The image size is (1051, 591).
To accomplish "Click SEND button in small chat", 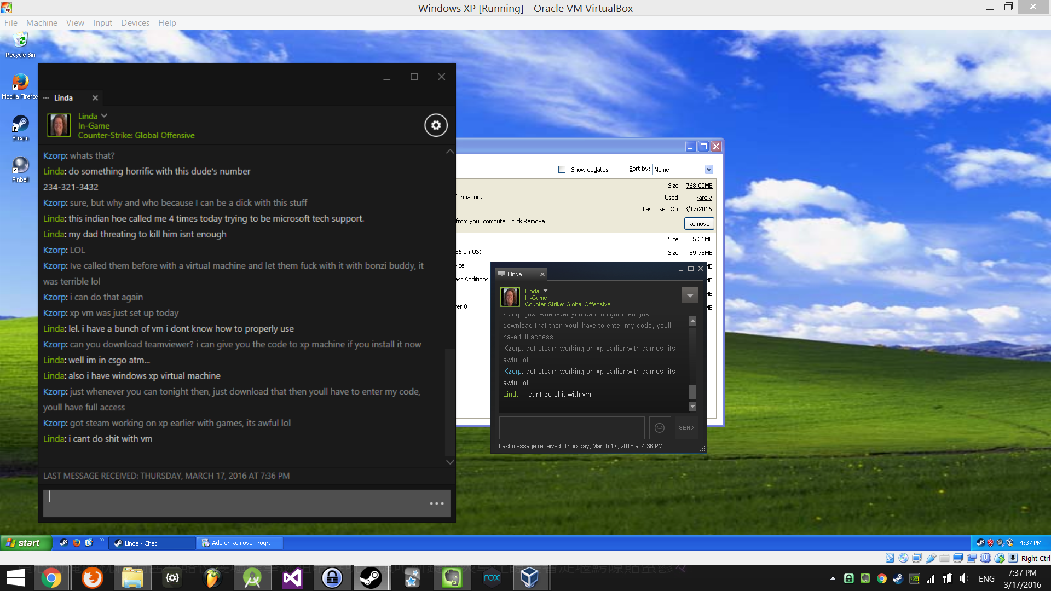I will coord(686,428).
